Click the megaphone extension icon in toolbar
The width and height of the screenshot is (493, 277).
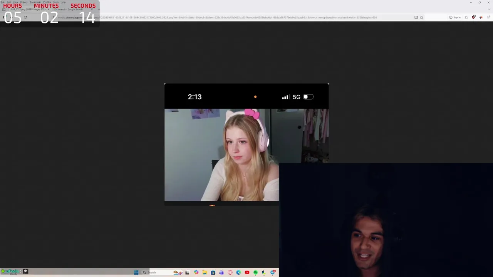481,17
